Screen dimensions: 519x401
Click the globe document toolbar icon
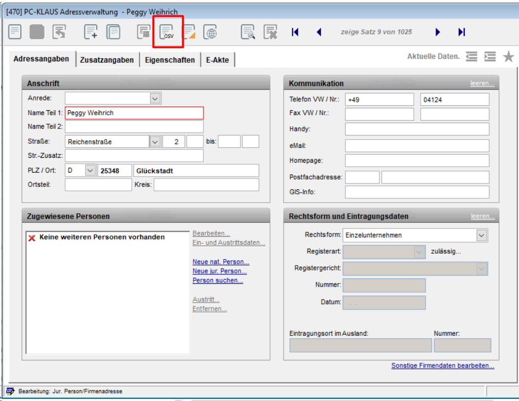pos(210,32)
